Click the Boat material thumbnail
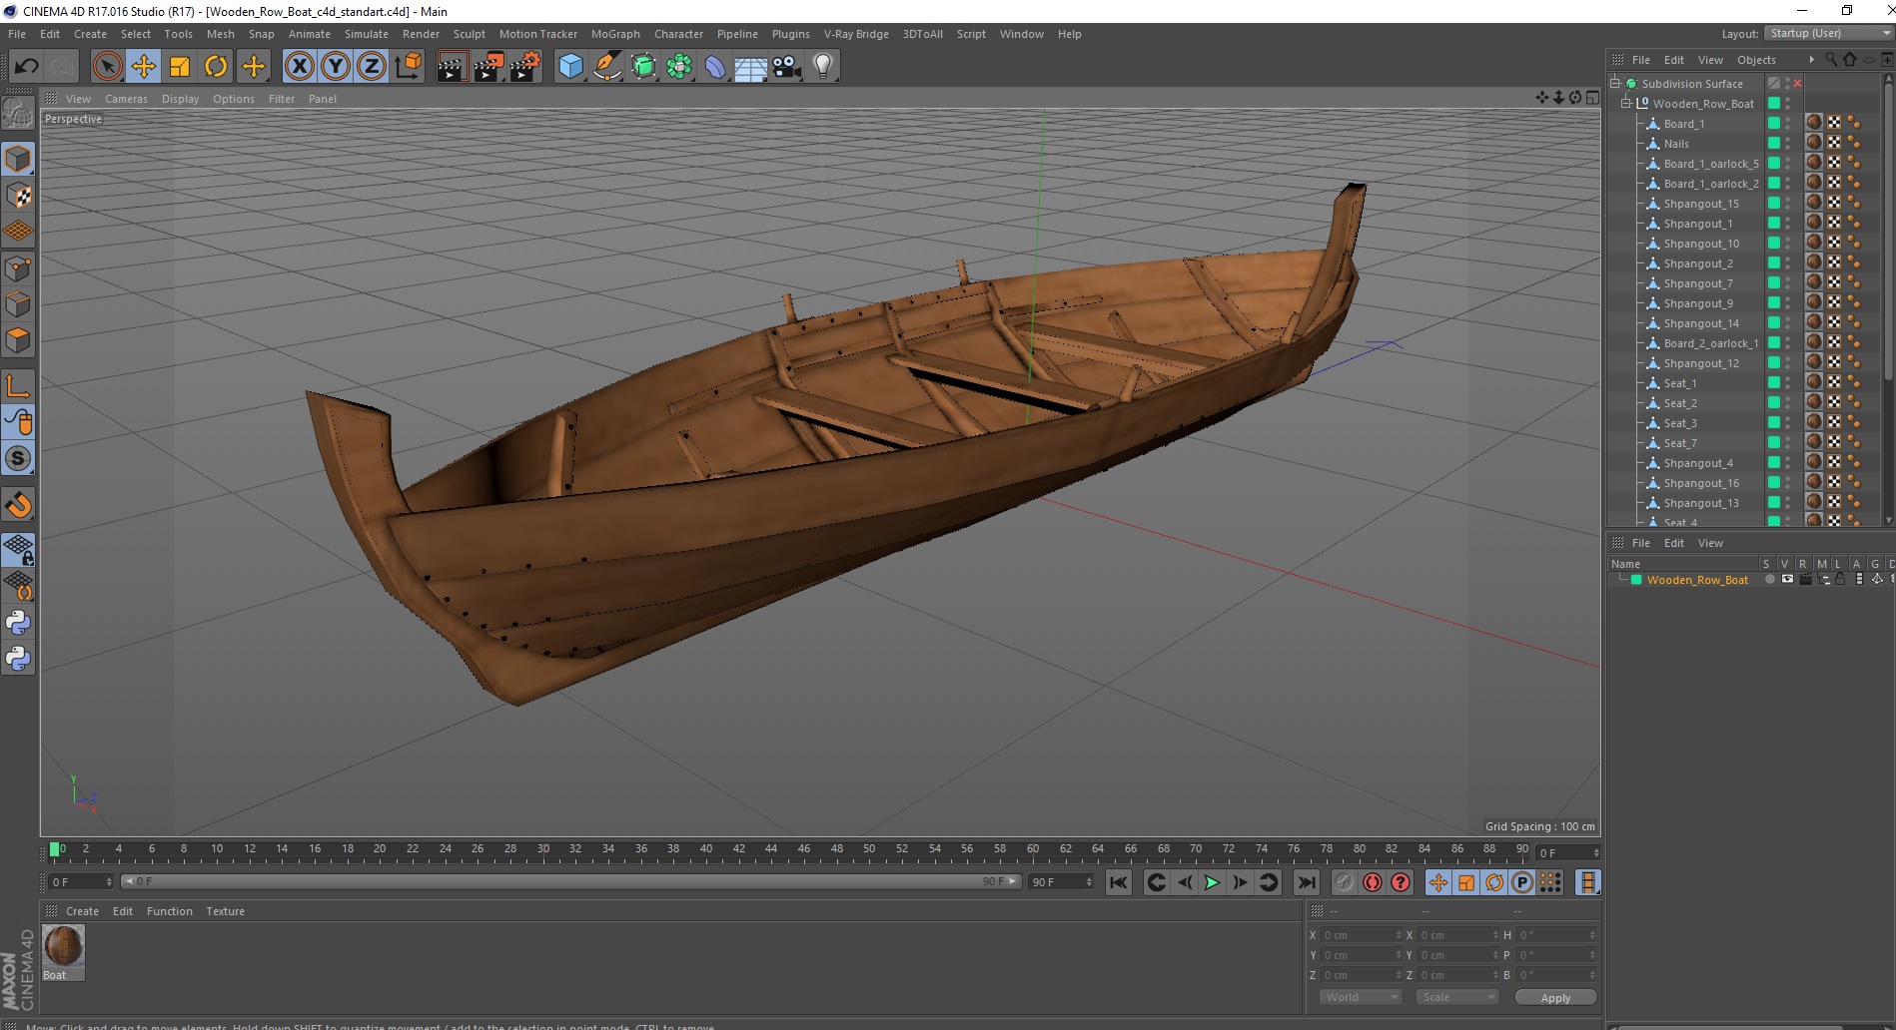This screenshot has width=1896, height=1030. [63, 946]
